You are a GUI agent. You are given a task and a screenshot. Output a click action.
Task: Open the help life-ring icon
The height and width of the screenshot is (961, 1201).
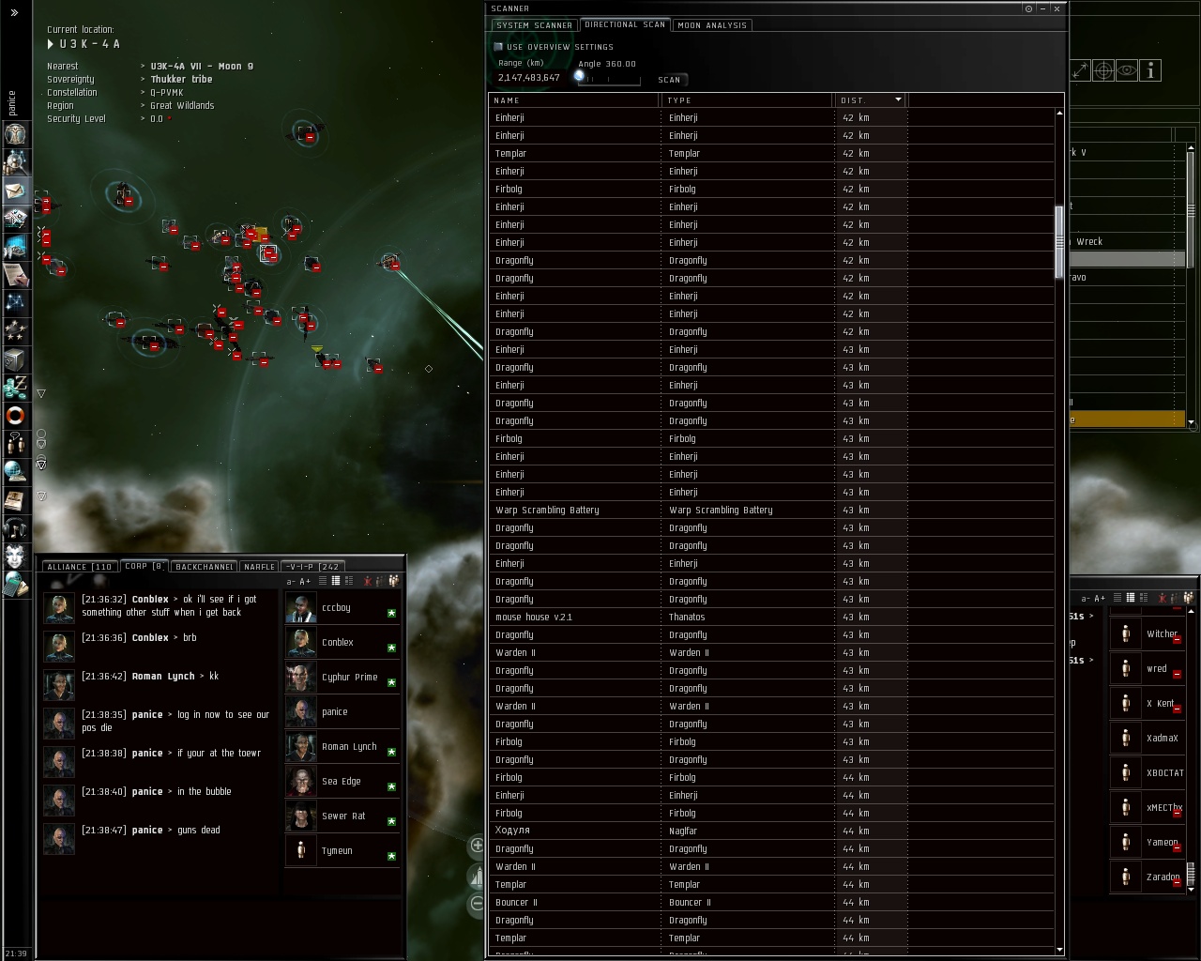point(15,416)
